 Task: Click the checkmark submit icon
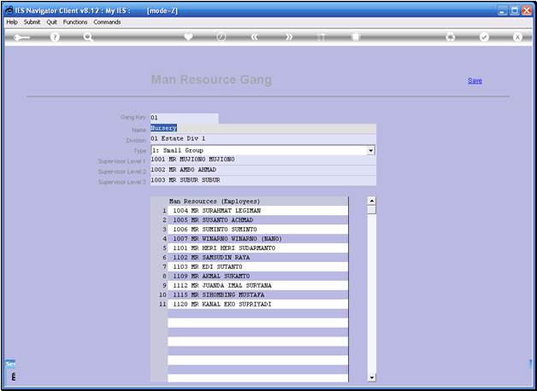(484, 38)
